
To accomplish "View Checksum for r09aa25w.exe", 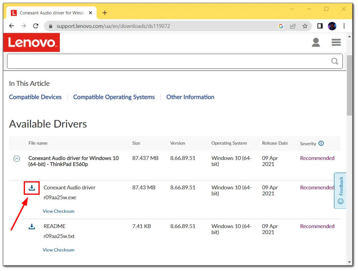I will [x=58, y=211].
